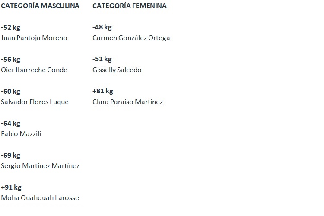The height and width of the screenshot is (216, 324).
Task: Select the +81 kg weight label
Action: point(102,91)
